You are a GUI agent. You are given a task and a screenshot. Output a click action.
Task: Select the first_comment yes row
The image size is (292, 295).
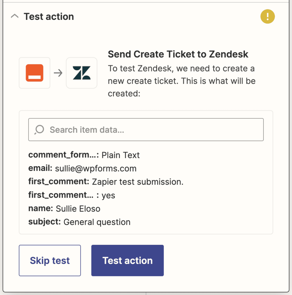[x=72, y=195]
